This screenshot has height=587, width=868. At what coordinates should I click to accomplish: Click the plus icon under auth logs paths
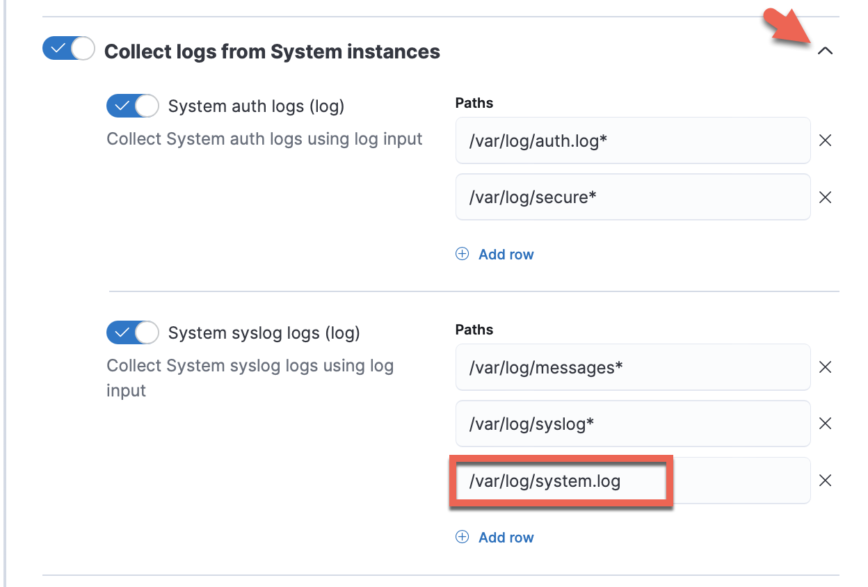pyautogui.click(x=462, y=254)
